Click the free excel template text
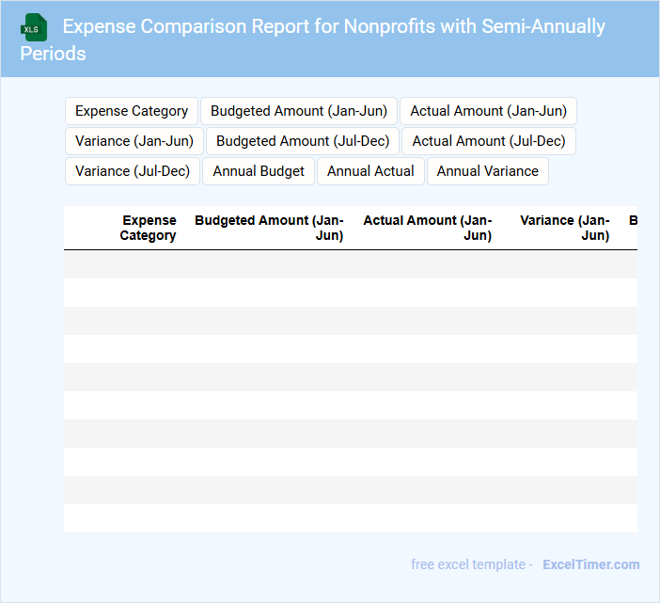The image size is (660, 603). 468,564
